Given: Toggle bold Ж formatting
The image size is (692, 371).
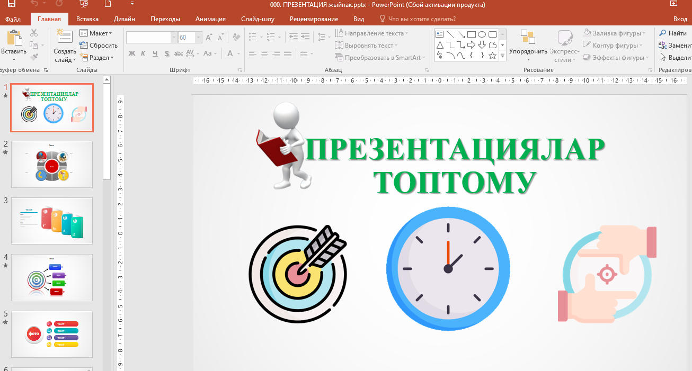Looking at the screenshot, I should (x=132, y=53).
